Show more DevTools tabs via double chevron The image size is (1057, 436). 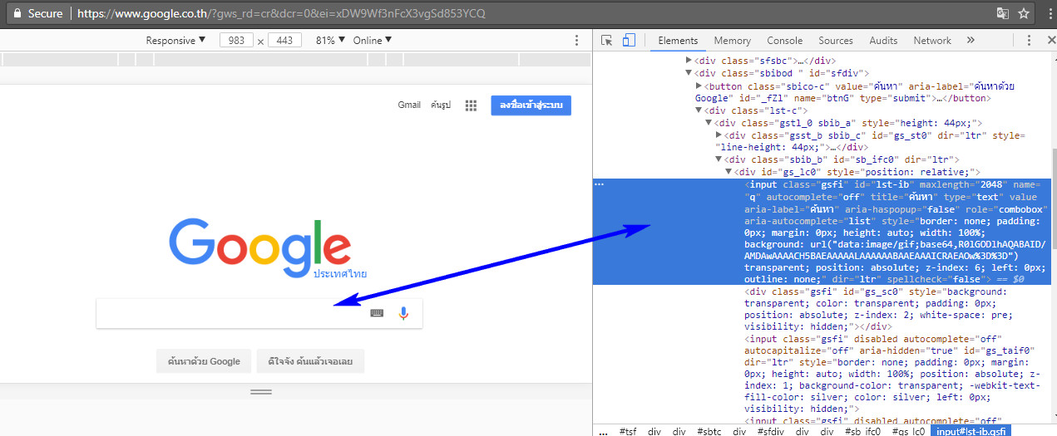969,40
